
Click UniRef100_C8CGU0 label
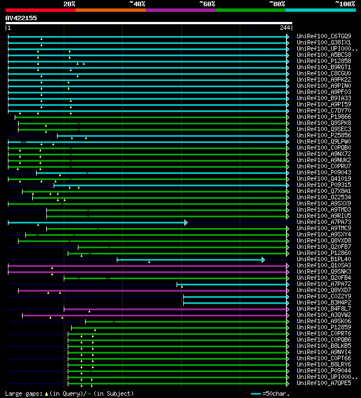click(x=324, y=73)
